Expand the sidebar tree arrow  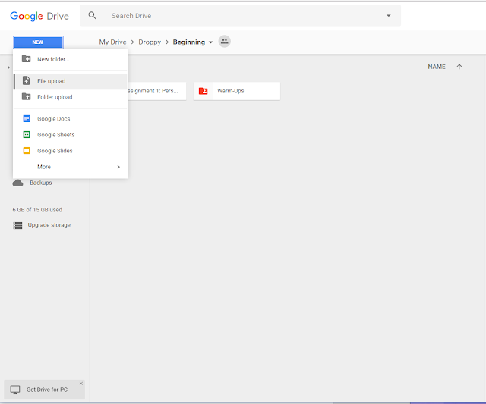tap(8, 67)
